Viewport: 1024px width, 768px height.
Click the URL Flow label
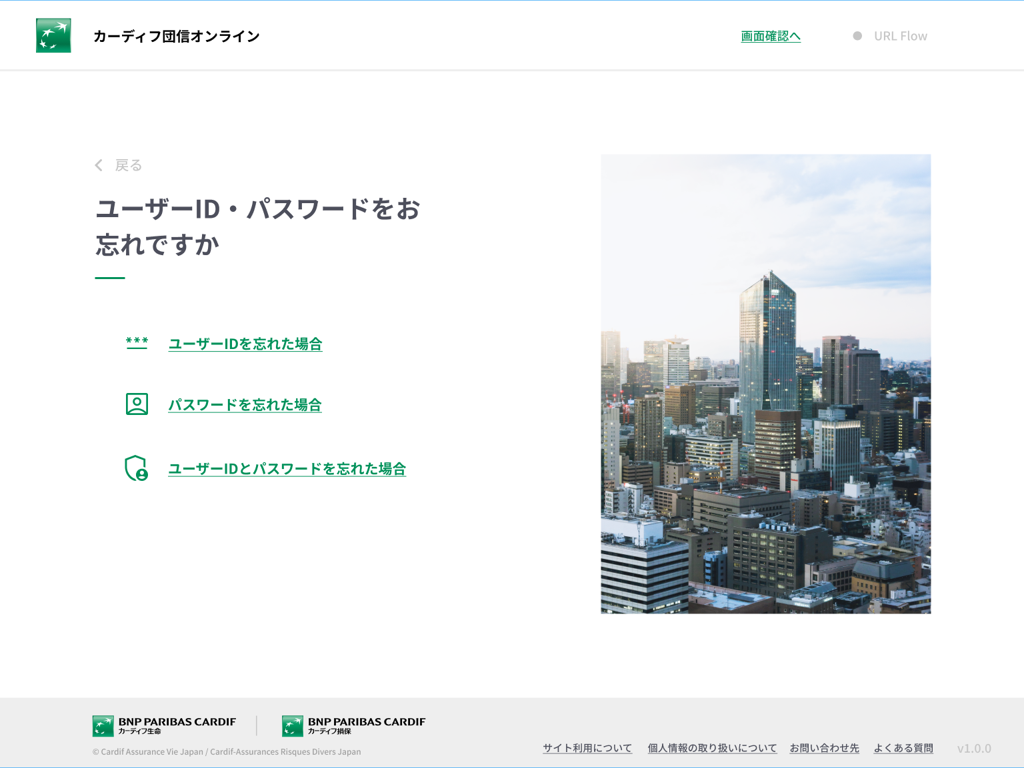[901, 36]
